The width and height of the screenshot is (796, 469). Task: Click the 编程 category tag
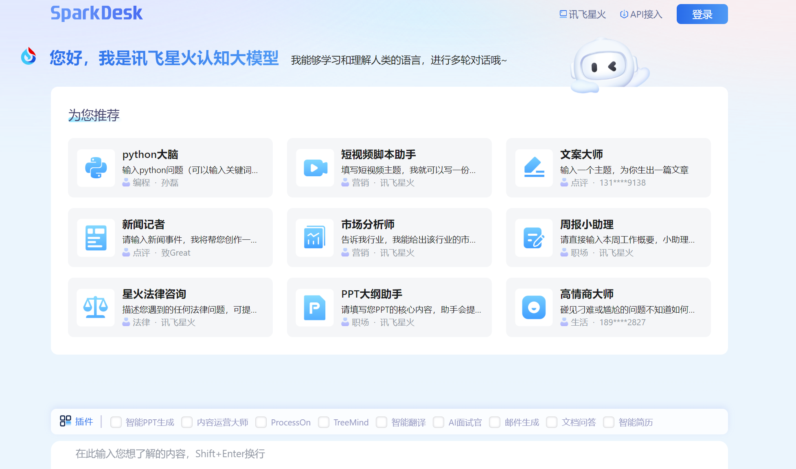(x=141, y=183)
